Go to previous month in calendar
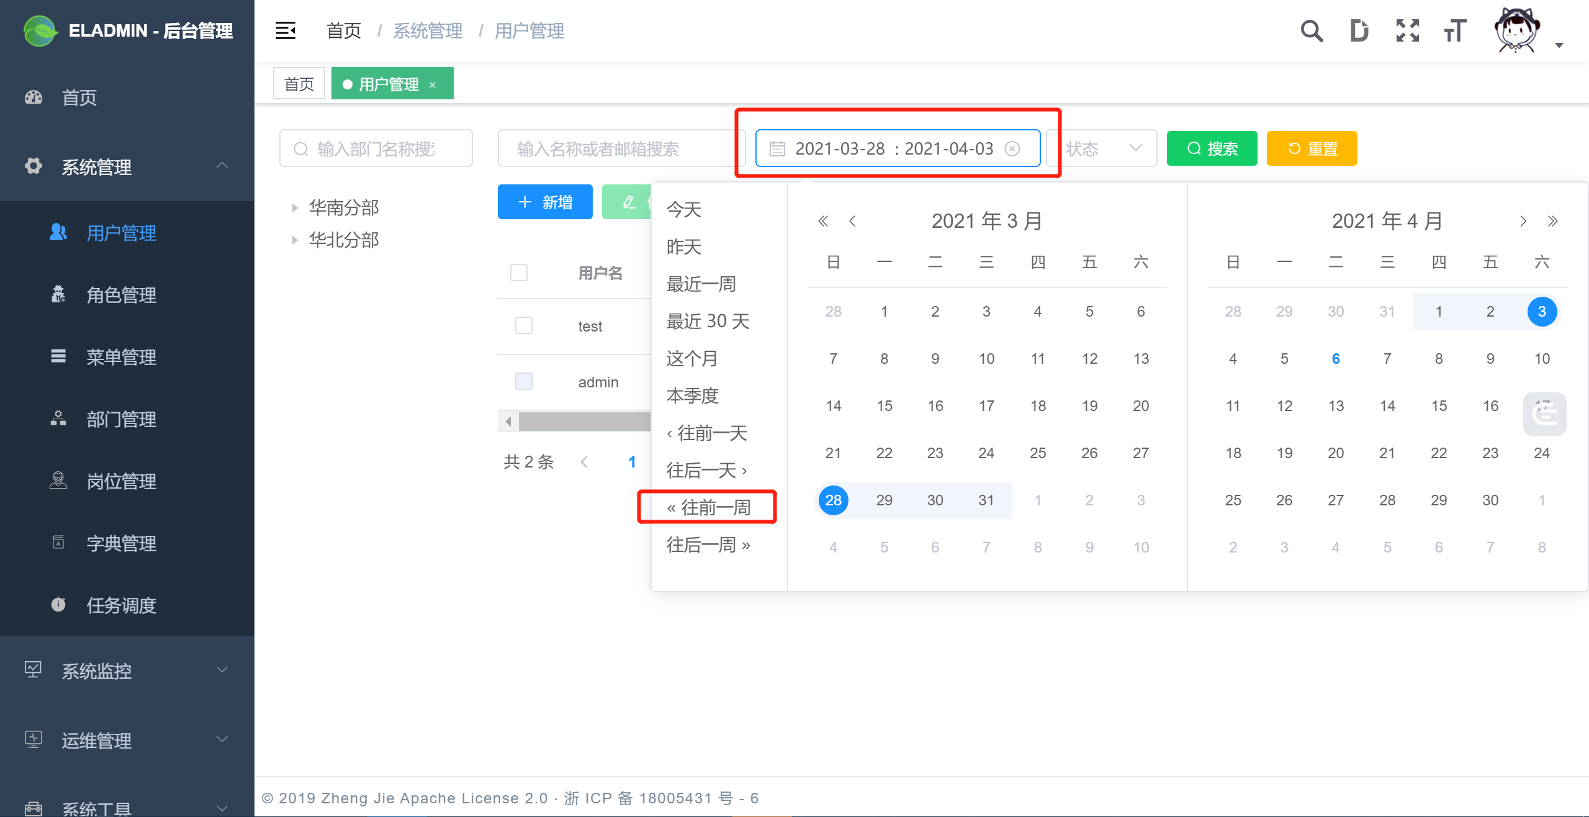1589x817 pixels. coord(852,221)
